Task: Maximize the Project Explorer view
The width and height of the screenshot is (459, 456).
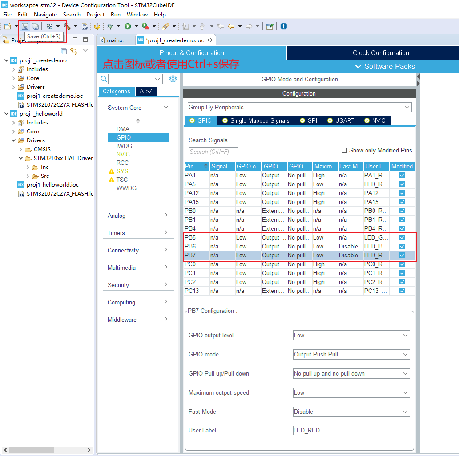Action: (x=85, y=39)
